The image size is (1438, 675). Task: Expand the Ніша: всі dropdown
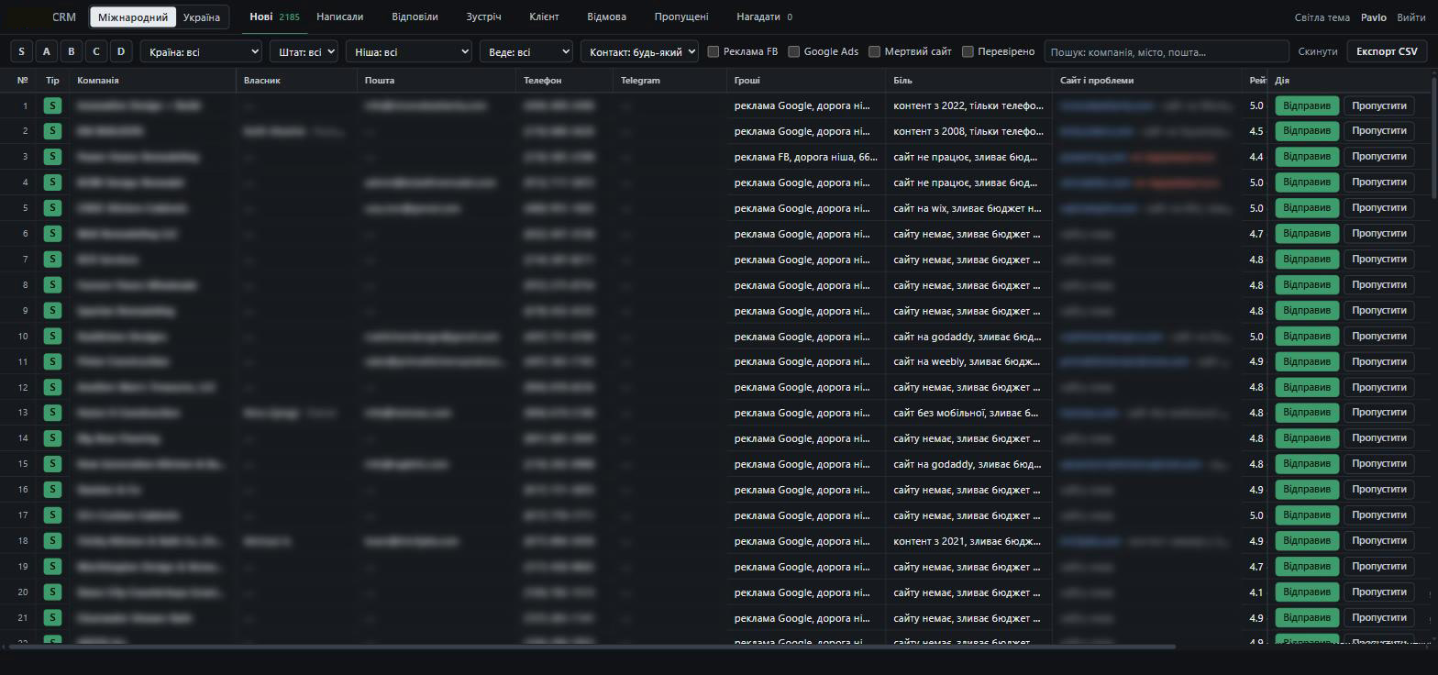(408, 51)
